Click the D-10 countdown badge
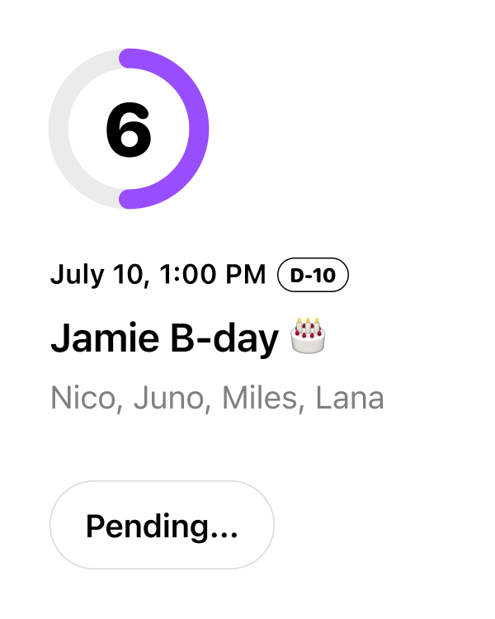This screenshot has width=495, height=619. coord(313,275)
